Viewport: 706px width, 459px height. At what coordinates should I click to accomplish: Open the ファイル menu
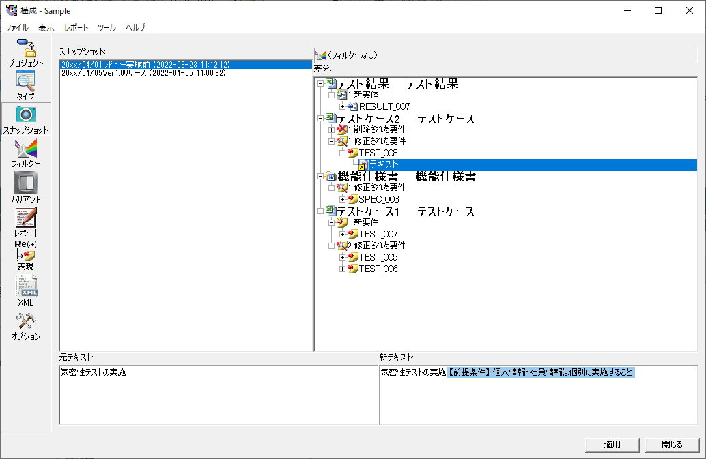pyautogui.click(x=17, y=28)
